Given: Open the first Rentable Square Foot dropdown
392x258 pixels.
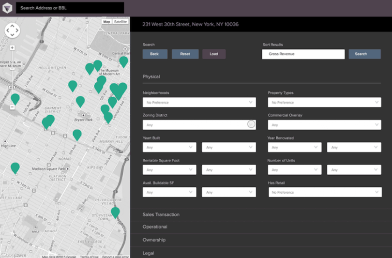Looking at the screenshot, I should pyautogui.click(x=169, y=170).
